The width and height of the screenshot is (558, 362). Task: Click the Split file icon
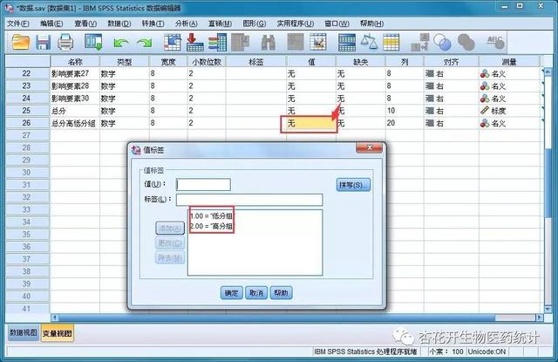347,43
